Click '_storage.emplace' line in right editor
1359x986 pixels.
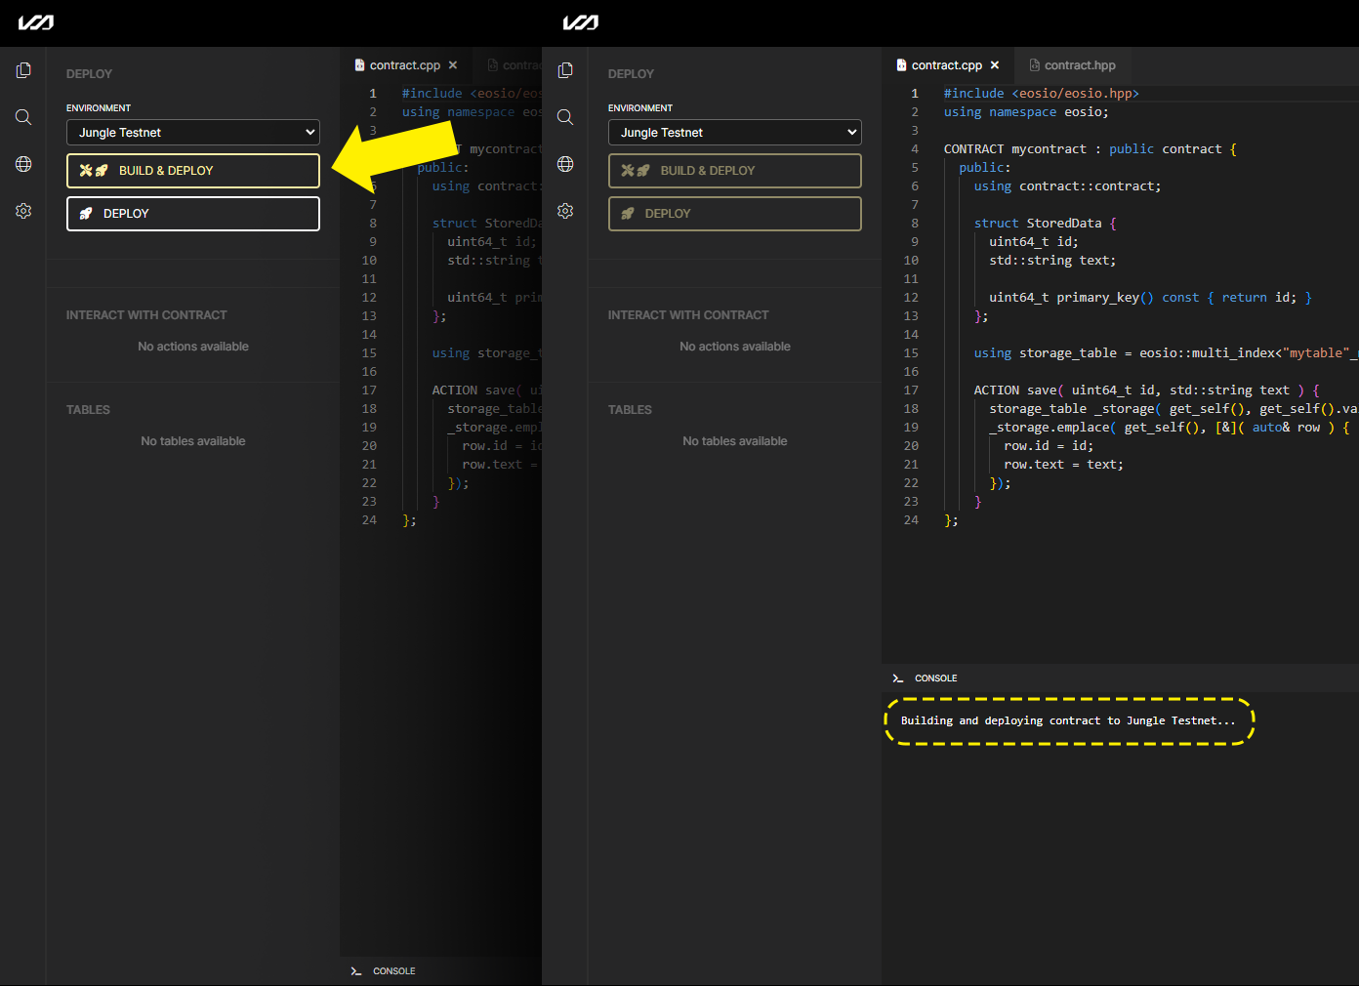pos(1169,428)
